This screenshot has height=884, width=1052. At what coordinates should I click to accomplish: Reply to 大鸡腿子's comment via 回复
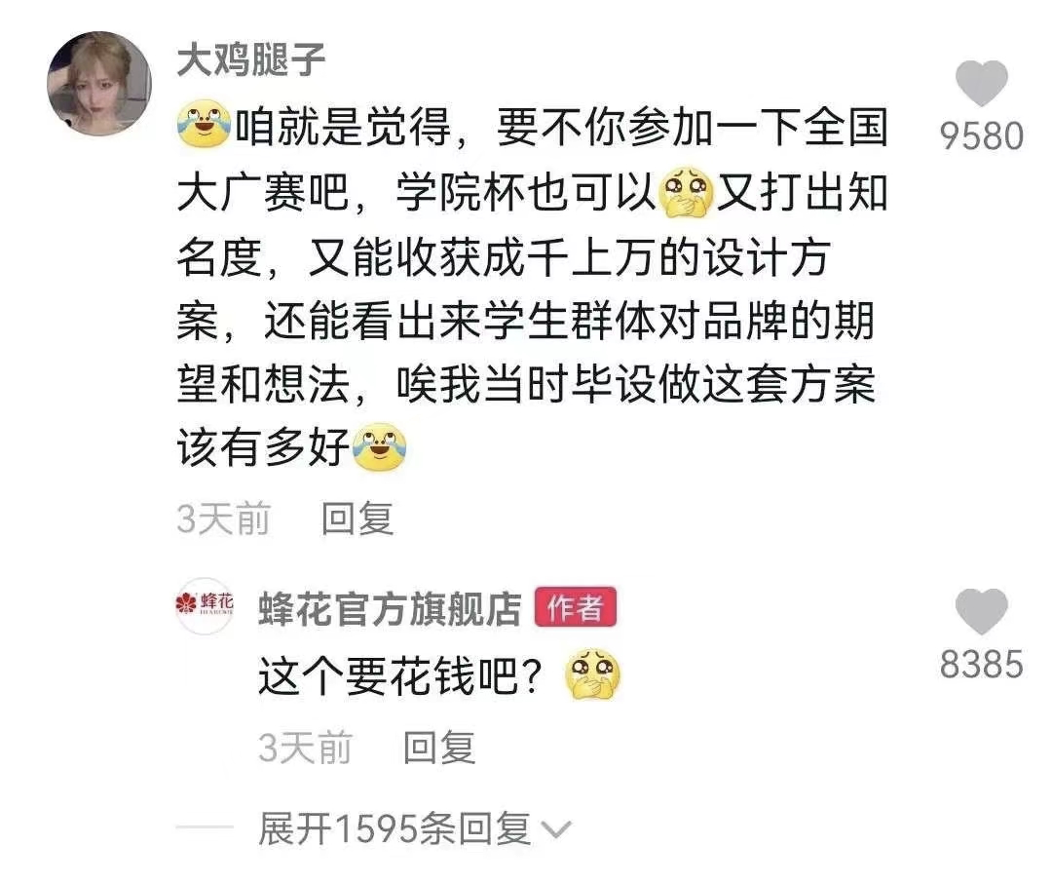point(357,519)
